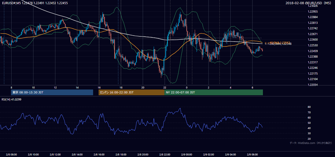Click the 2/8 22:00 date axis label
335x157 pixels.
[x=165, y=154]
